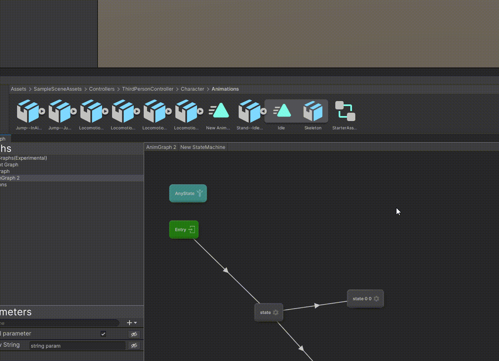The image size is (499, 361).
Task: Select the New Anim... clip asset
Action: click(219, 111)
